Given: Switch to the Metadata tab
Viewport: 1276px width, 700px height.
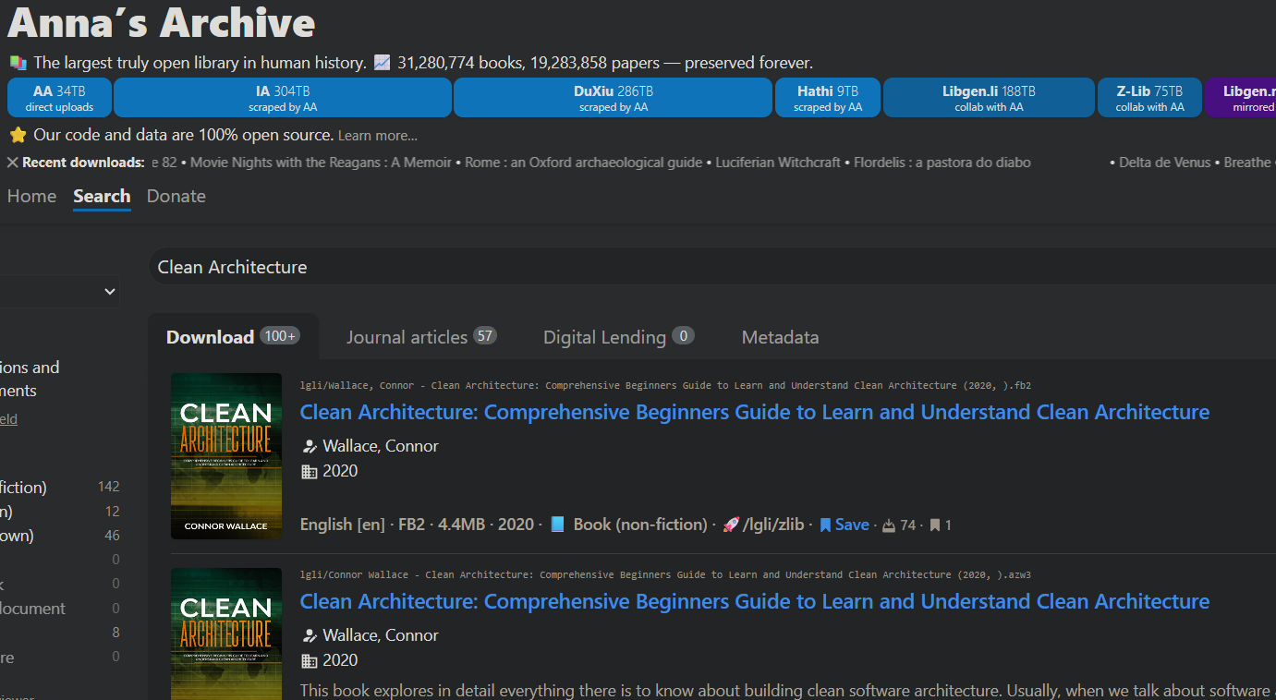Looking at the screenshot, I should tap(780, 337).
